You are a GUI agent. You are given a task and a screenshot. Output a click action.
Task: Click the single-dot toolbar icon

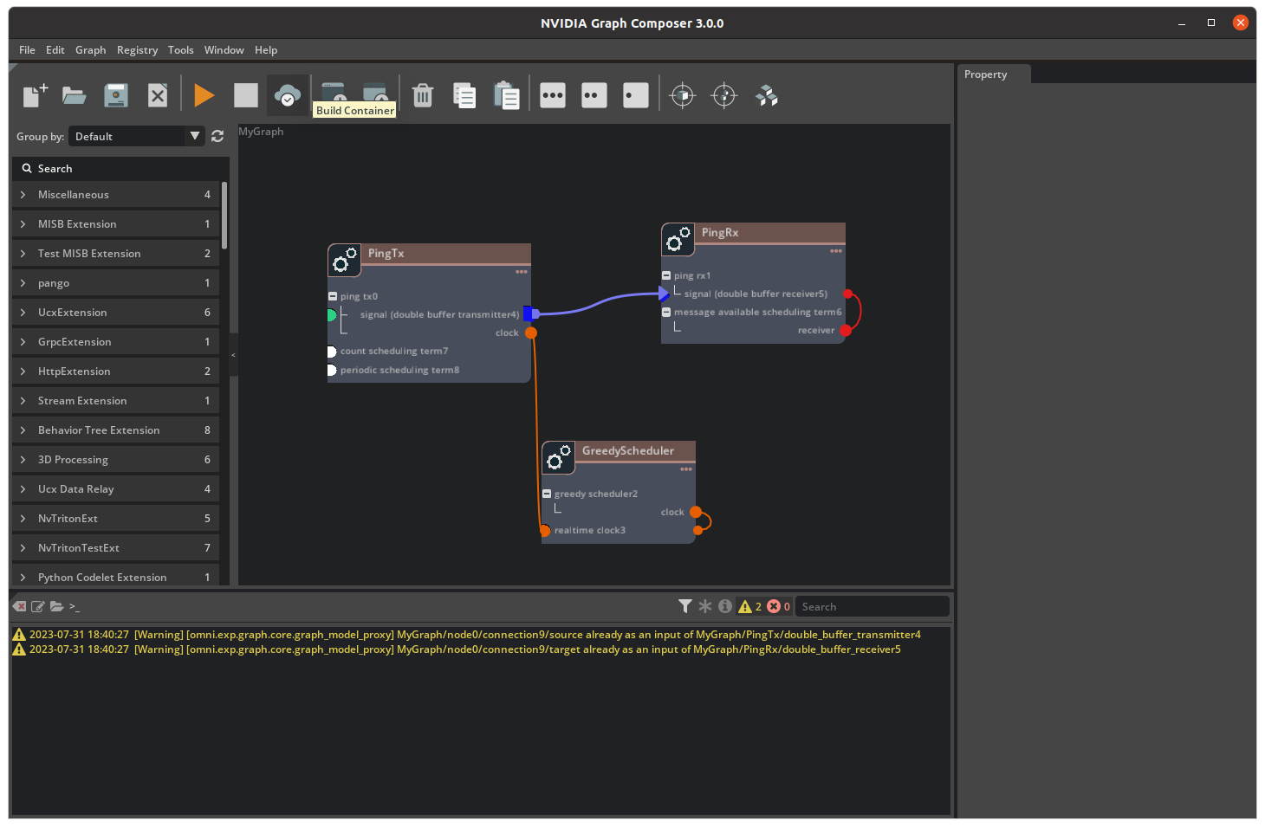[636, 95]
